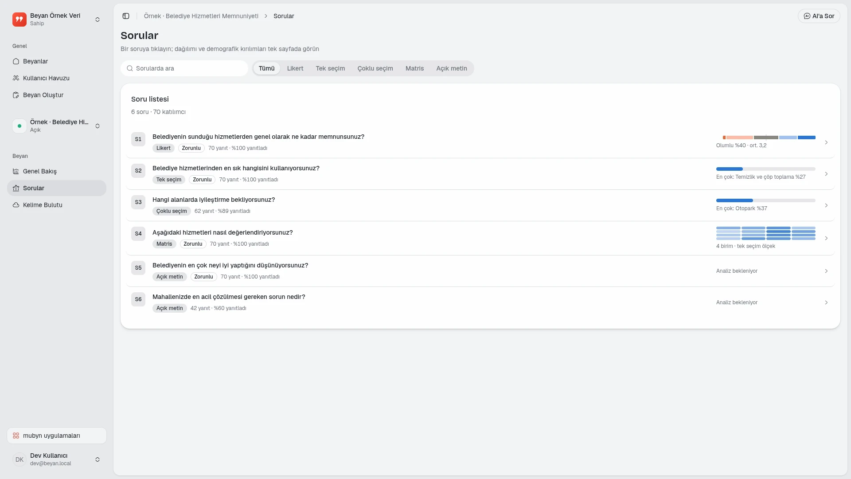Click the DK user avatar
The image size is (851, 479).
point(20,459)
